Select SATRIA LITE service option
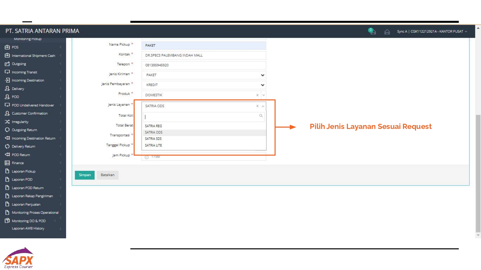Viewport: 481px width, 270px height. (204, 145)
